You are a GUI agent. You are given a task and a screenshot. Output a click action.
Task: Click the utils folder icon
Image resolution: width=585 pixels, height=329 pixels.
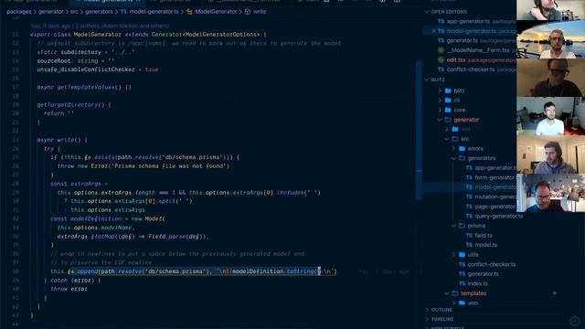tap(462, 254)
